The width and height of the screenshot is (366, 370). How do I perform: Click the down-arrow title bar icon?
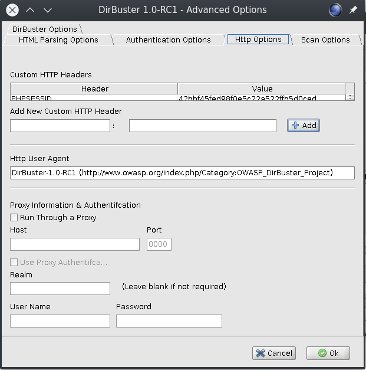point(48,10)
